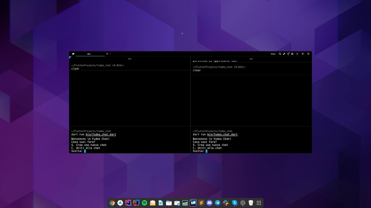Launch Google Chrome from the dock

coord(112,203)
